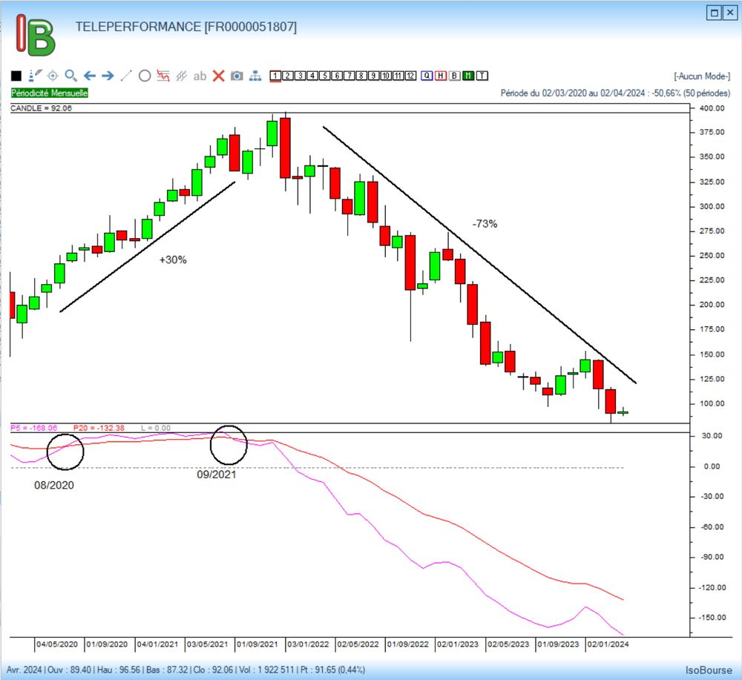This screenshot has height=680, width=742.
Task: Click the black square color tool
Action: click(x=16, y=76)
